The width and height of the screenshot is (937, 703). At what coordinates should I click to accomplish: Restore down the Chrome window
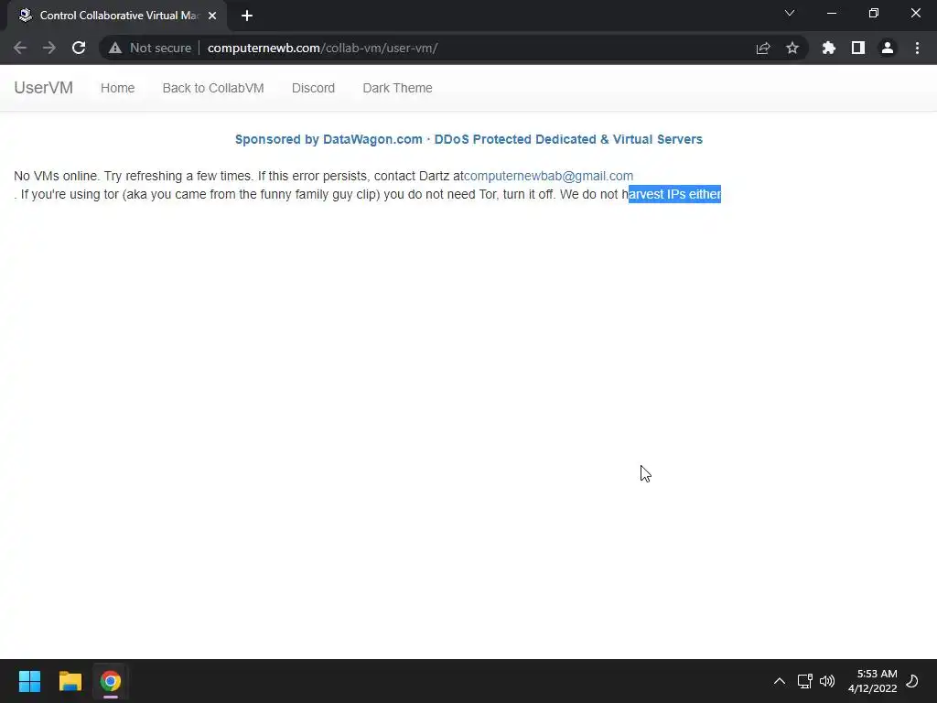(874, 13)
